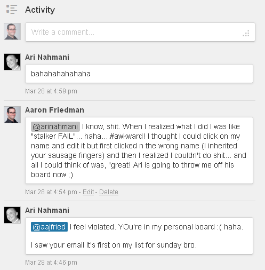
Task: Click the @aajfried mention tag
Action: [49, 227]
